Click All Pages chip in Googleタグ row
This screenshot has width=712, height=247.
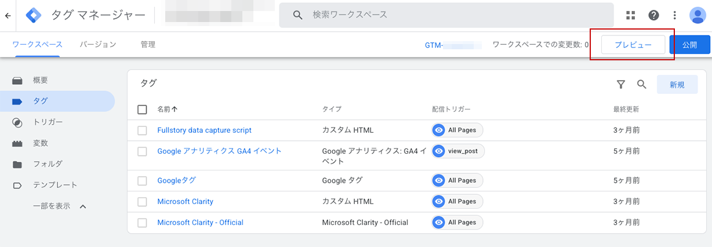coord(457,180)
